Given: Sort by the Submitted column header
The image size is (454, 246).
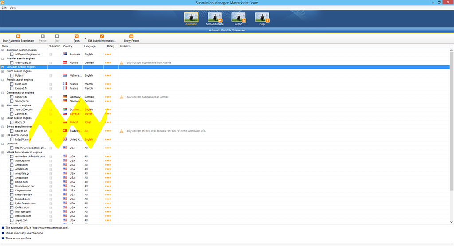Looking at the screenshot, I should point(55,46).
